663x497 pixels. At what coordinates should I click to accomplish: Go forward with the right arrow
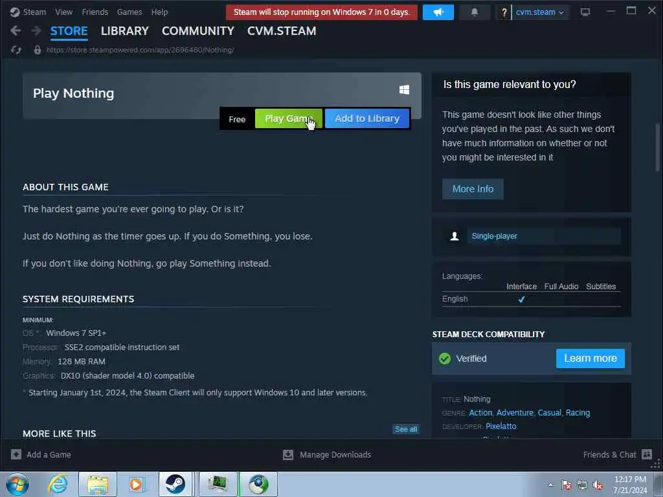(36, 30)
